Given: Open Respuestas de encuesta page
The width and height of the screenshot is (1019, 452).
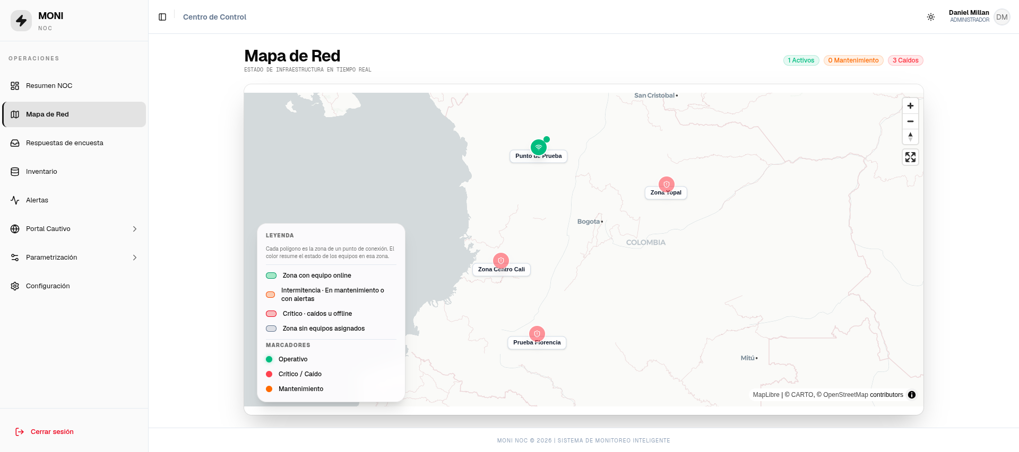Looking at the screenshot, I should 74,143.
